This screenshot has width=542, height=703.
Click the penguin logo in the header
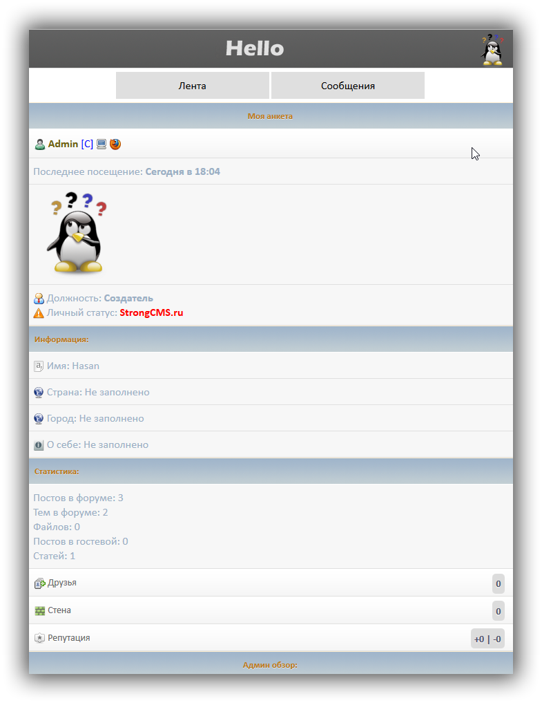pyautogui.click(x=492, y=49)
